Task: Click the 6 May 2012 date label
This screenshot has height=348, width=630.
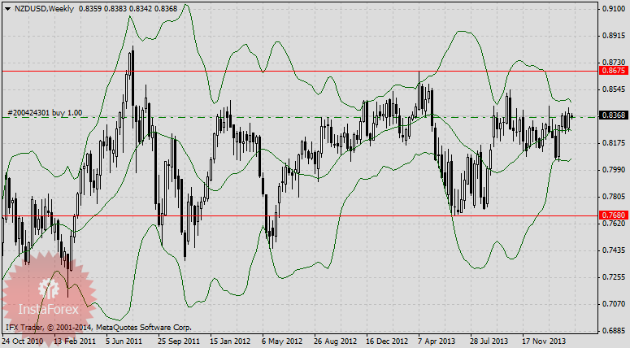Action: pyautogui.click(x=284, y=341)
